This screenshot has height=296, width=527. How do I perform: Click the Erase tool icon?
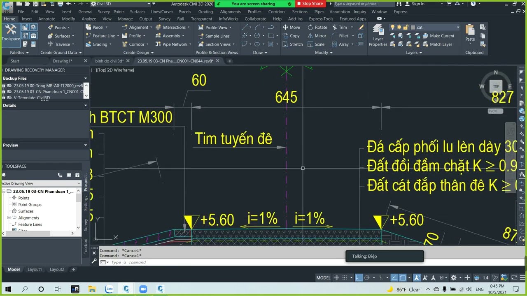(x=361, y=27)
